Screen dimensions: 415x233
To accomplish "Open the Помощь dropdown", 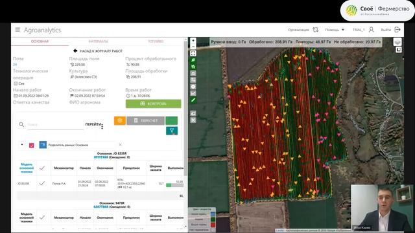I will coord(335,30).
